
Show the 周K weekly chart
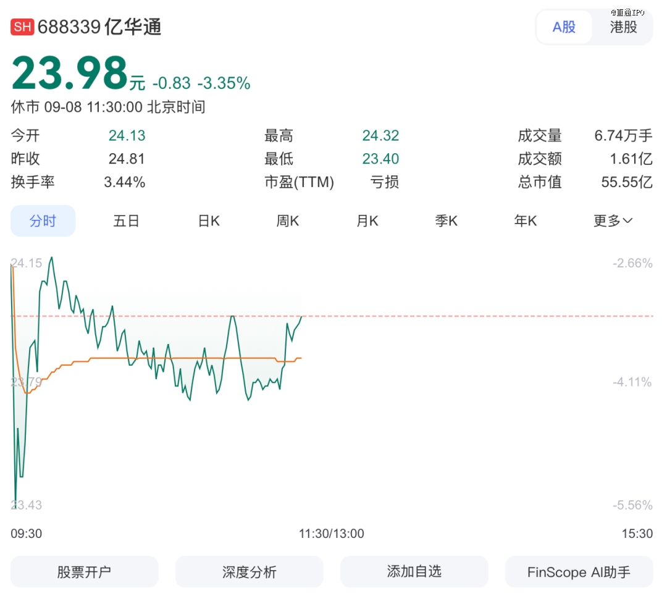(x=287, y=221)
